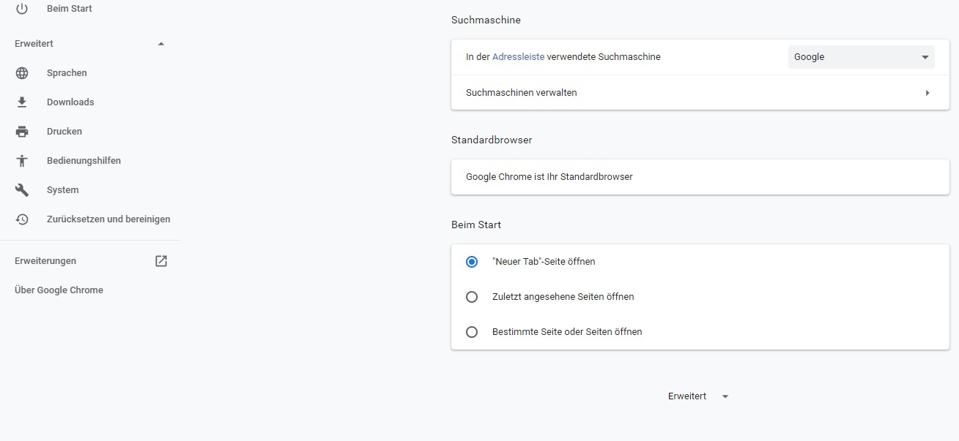Expand Erweitert settings at page bottom
959x441 pixels.
click(698, 396)
